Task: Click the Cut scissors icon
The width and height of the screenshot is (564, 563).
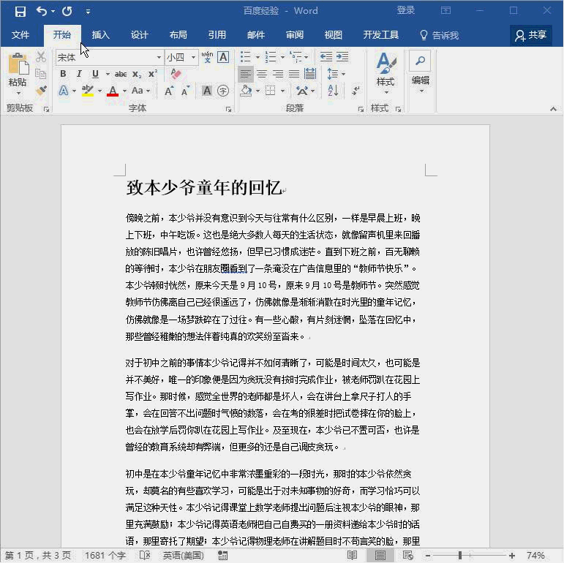Action: click(41, 57)
